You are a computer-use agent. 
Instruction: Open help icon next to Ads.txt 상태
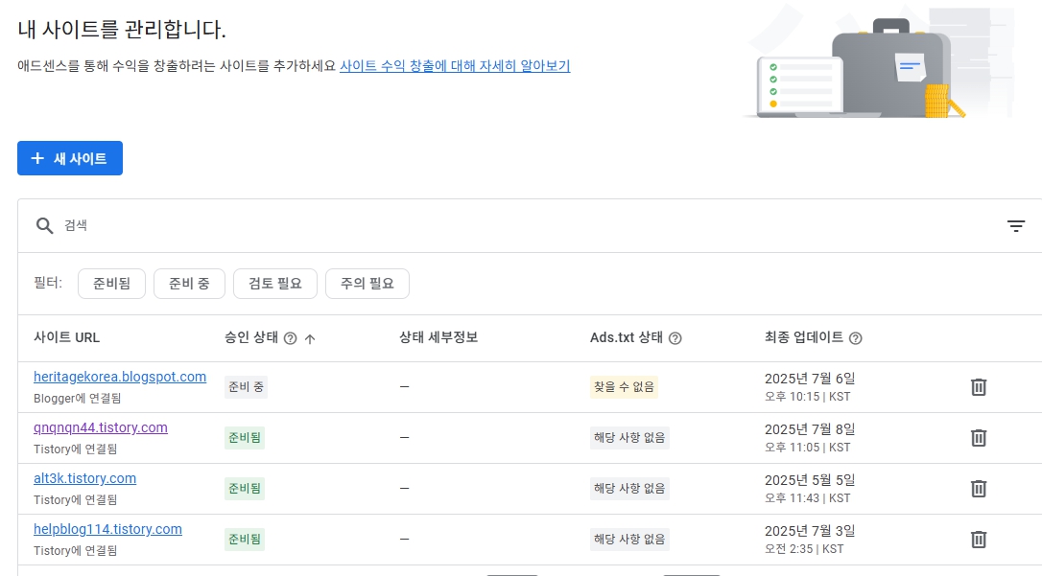tap(675, 338)
